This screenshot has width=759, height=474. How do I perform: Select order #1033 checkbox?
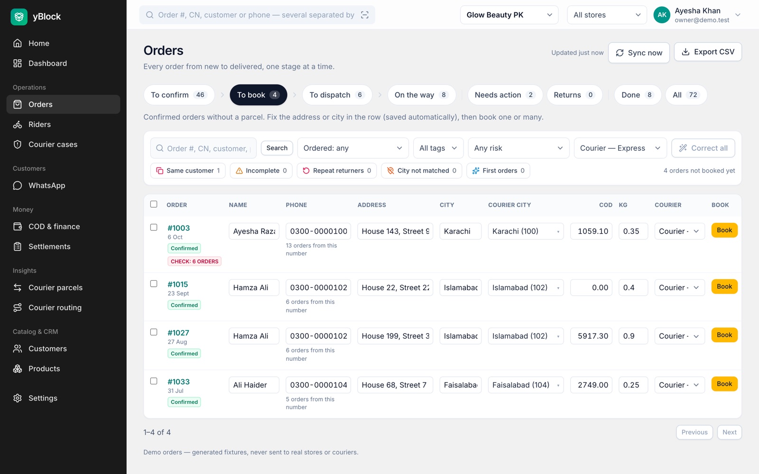[154, 381]
